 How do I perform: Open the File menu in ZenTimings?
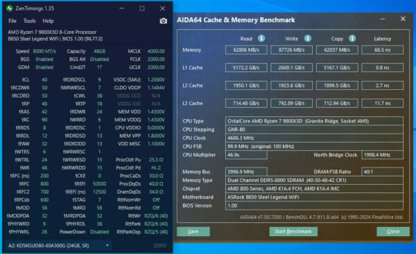12,21
